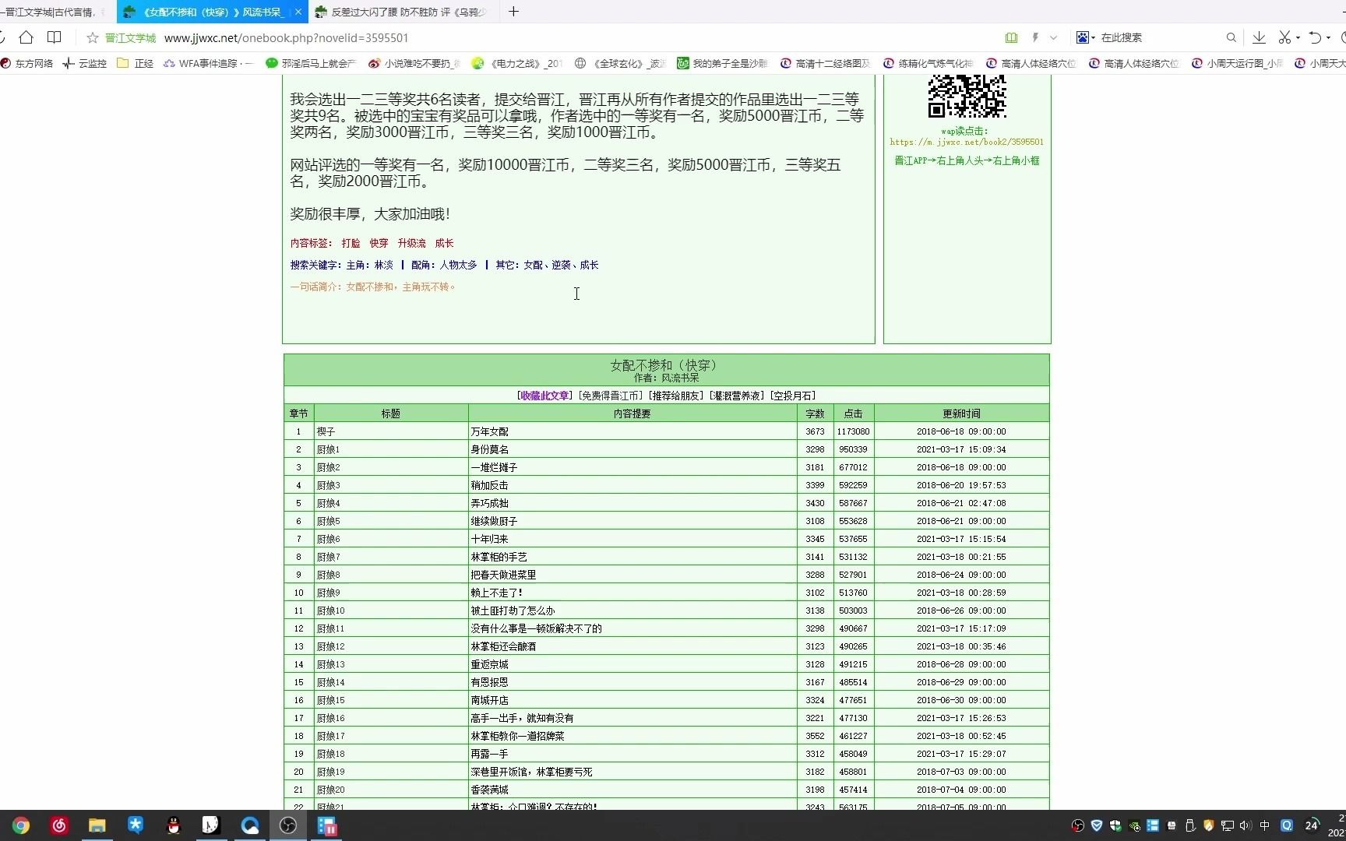
Task: Open the wap reading m.jjwxc.net link
Action: click(967, 142)
